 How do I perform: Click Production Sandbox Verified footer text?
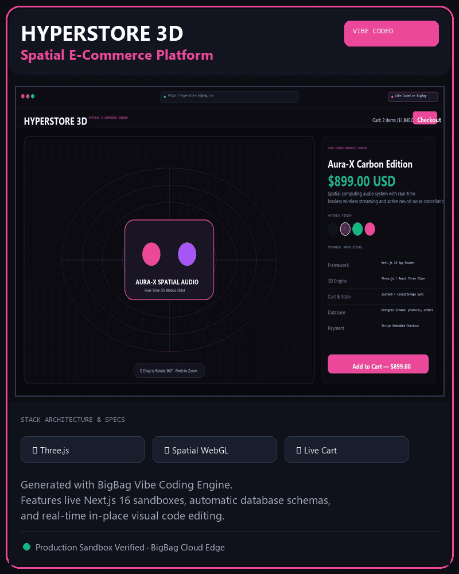point(130,547)
